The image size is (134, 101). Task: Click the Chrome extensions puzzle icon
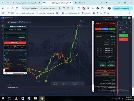point(102,8)
